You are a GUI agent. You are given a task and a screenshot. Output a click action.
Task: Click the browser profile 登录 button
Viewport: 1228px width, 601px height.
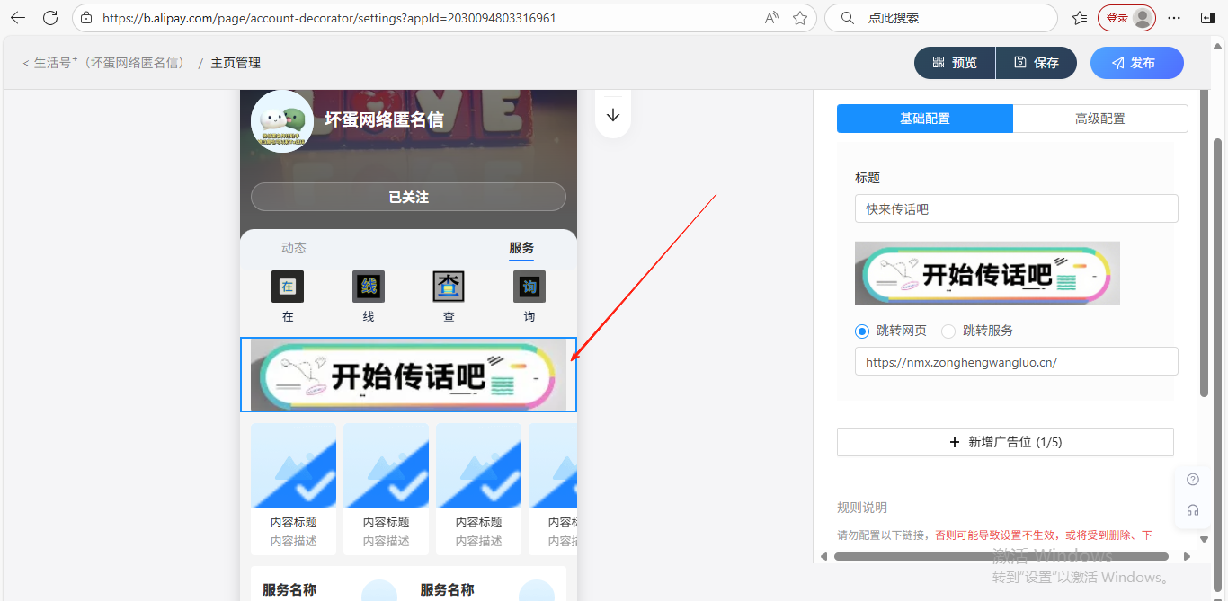point(1126,18)
